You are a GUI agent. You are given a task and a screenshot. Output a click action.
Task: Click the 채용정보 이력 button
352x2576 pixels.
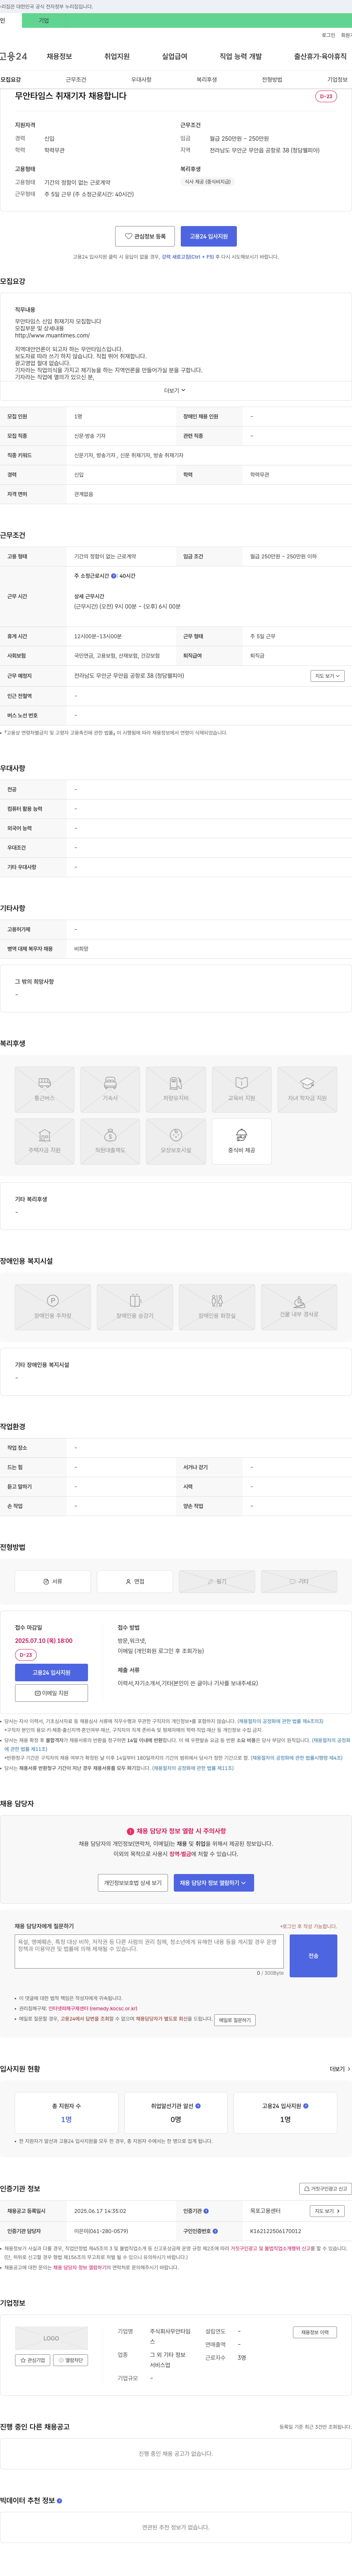315,2332
